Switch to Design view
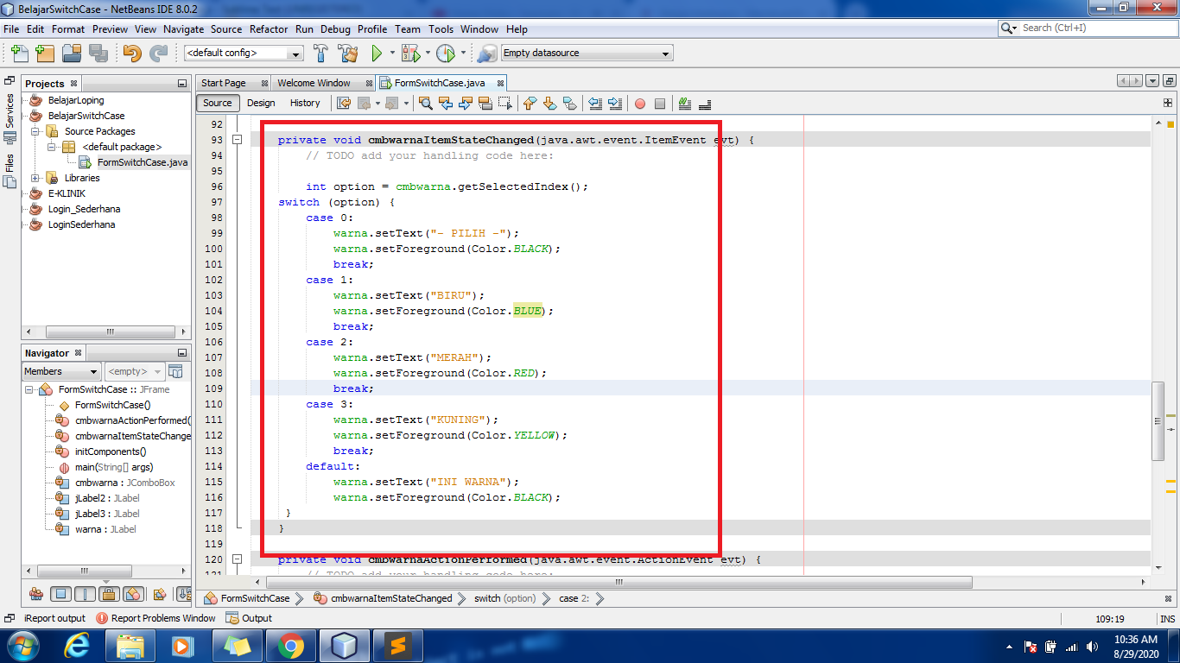 pos(261,103)
